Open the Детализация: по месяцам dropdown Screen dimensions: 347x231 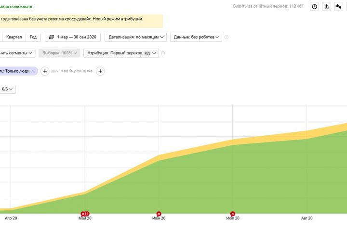coord(137,37)
